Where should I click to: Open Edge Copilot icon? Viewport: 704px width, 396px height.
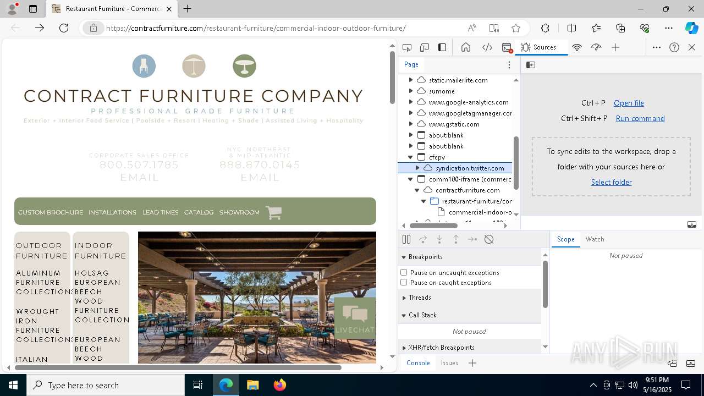[x=691, y=28]
